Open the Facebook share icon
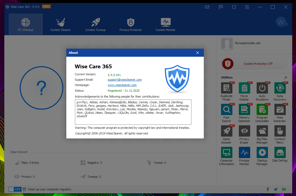 268,189
